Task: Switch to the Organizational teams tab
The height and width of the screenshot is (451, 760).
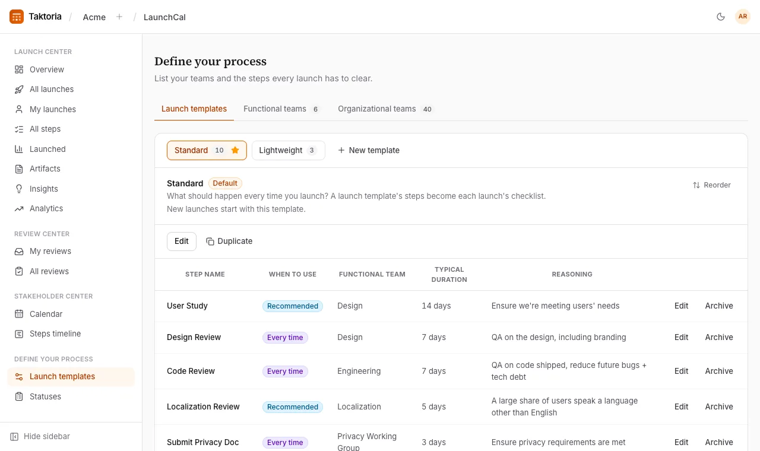Action: tap(387, 109)
